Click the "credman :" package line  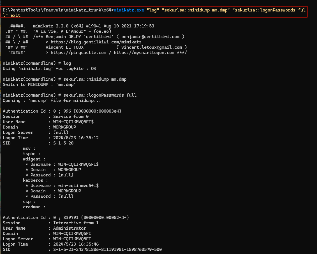click(x=34, y=207)
